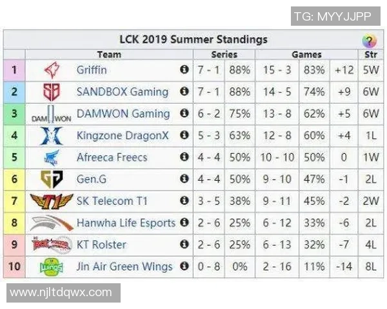Image resolution: width=387 pixels, height=309 pixels.
Task: Click the Jin Air Green Wings logo
Action: pyautogui.click(x=51, y=267)
